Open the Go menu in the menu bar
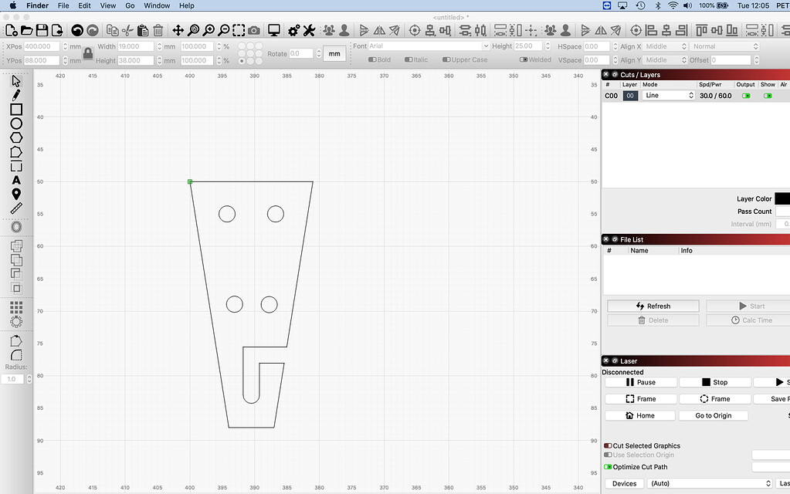This screenshot has width=790, height=494. (130, 5)
